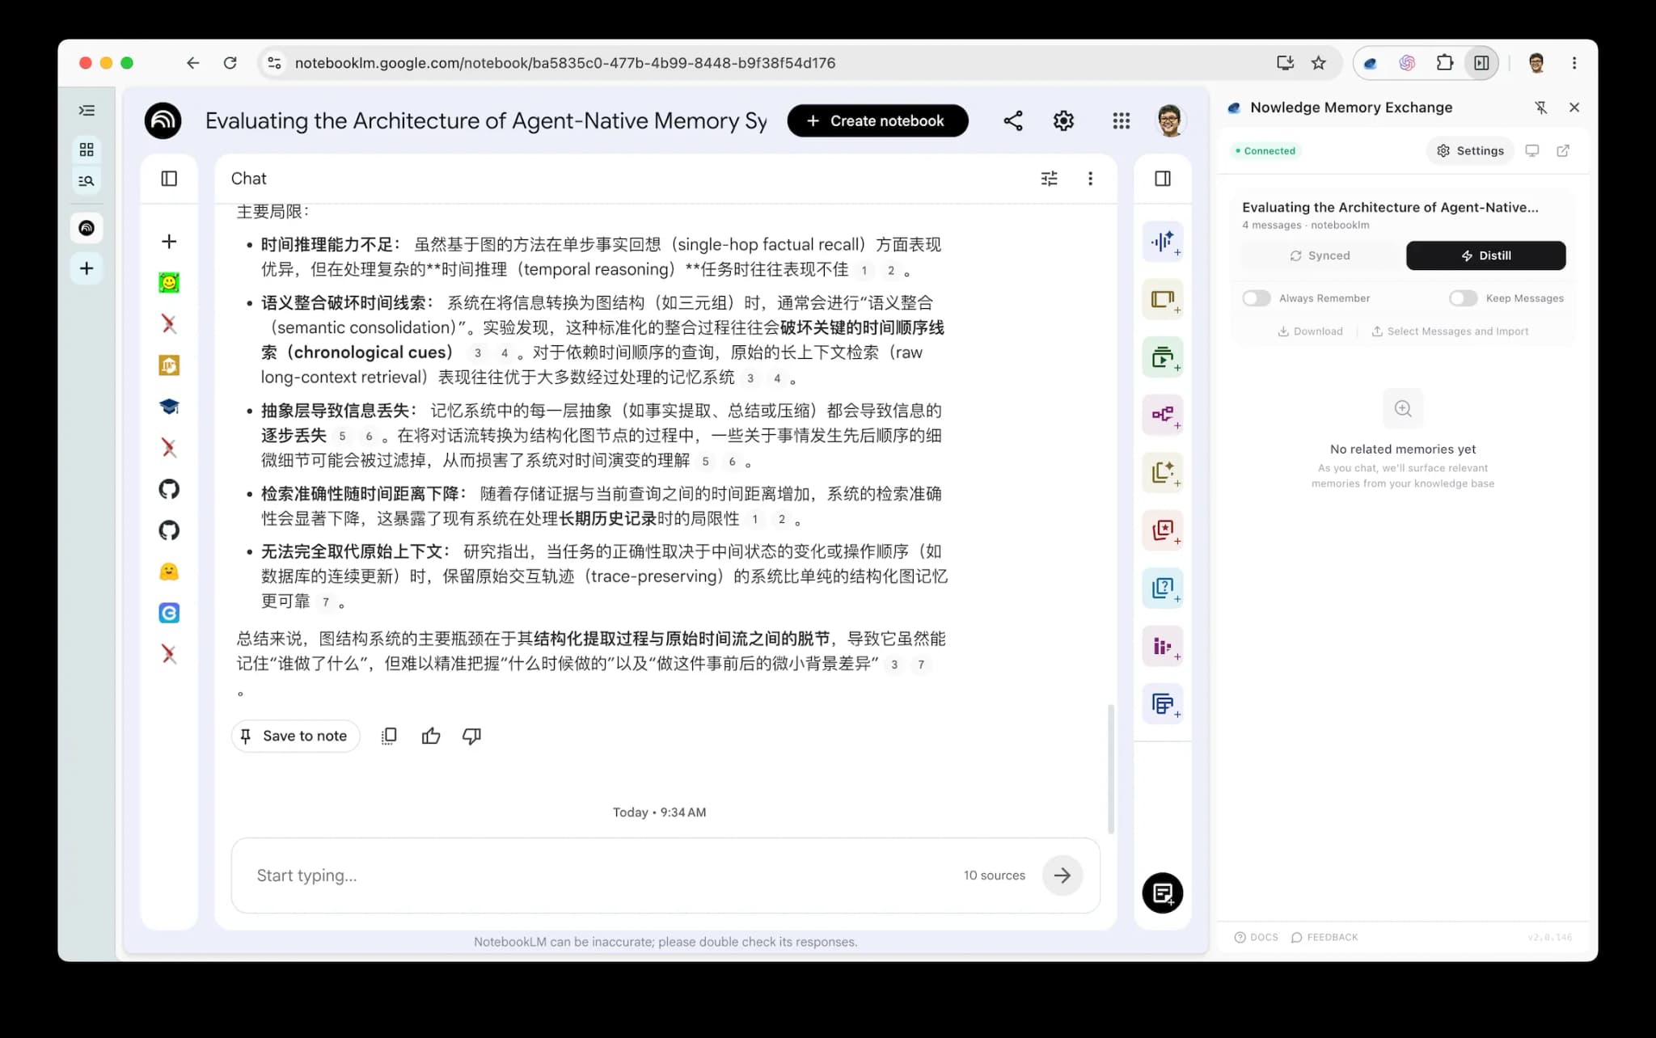The image size is (1656, 1038).
Task: Open the Google apps grid
Action: click(1121, 121)
